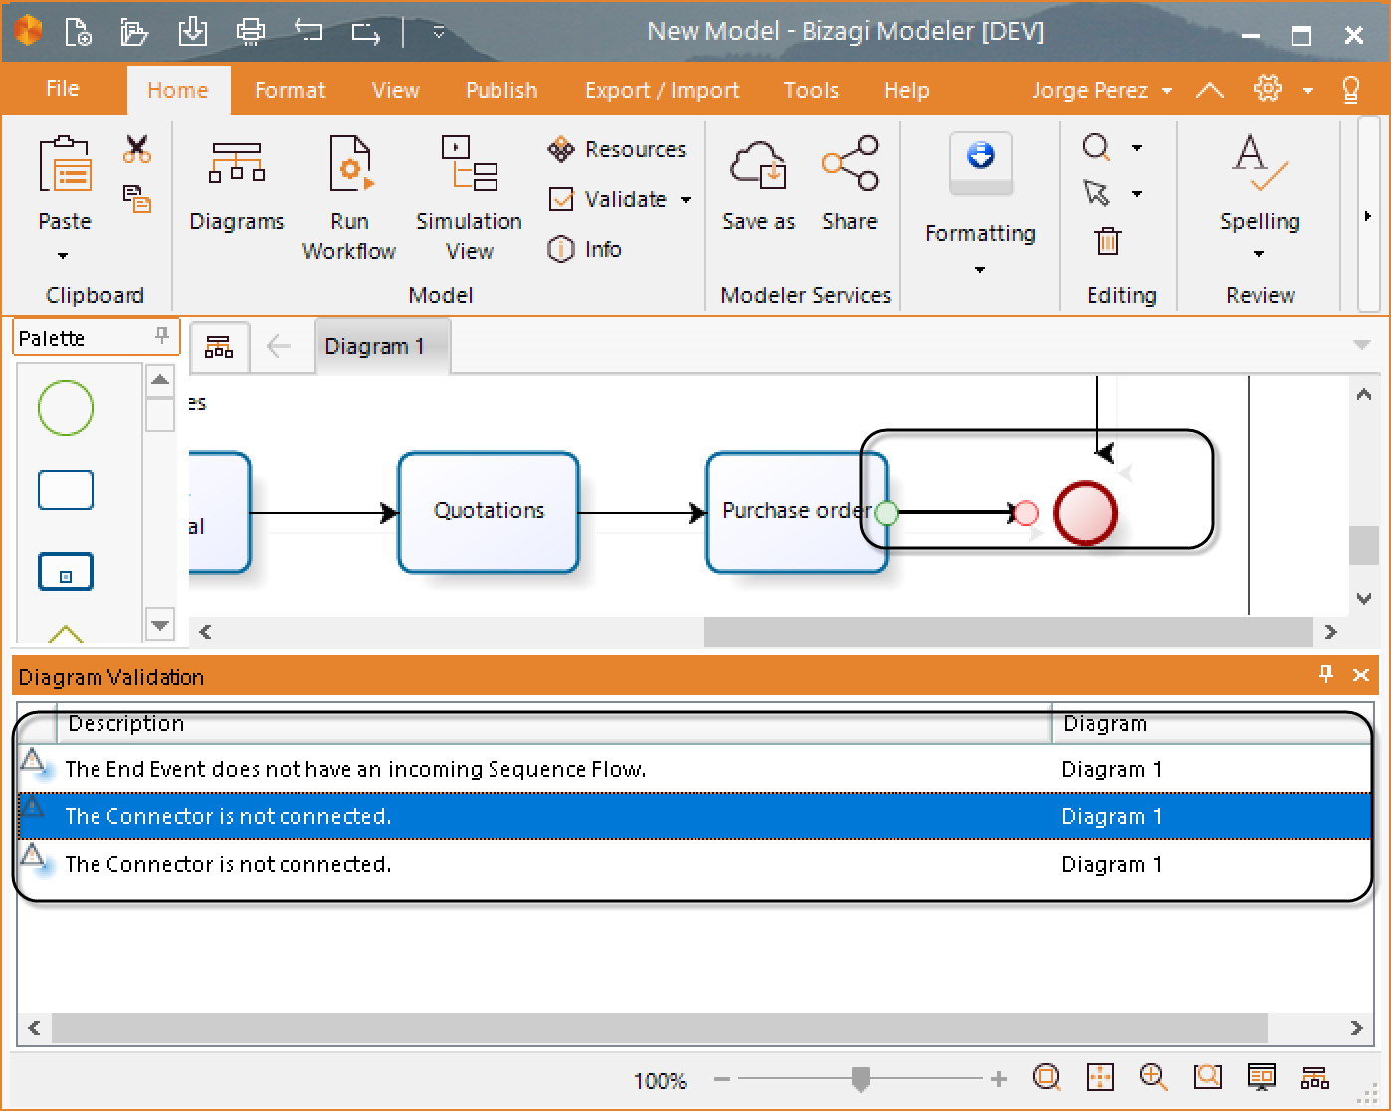Select the Task rectangle in Palette
The image size is (1391, 1111).
click(66, 490)
